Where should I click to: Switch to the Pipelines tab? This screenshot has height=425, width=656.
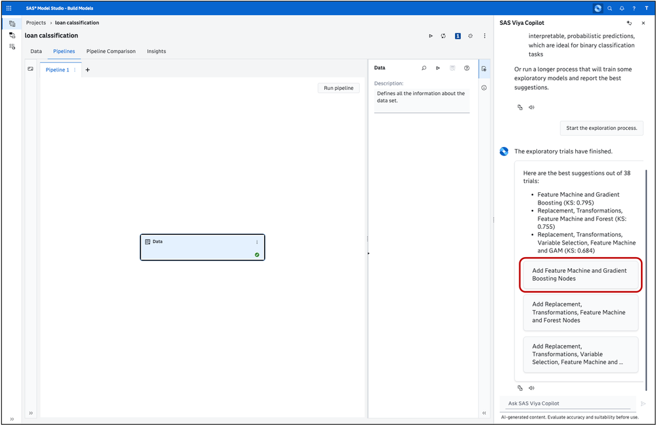tap(64, 51)
